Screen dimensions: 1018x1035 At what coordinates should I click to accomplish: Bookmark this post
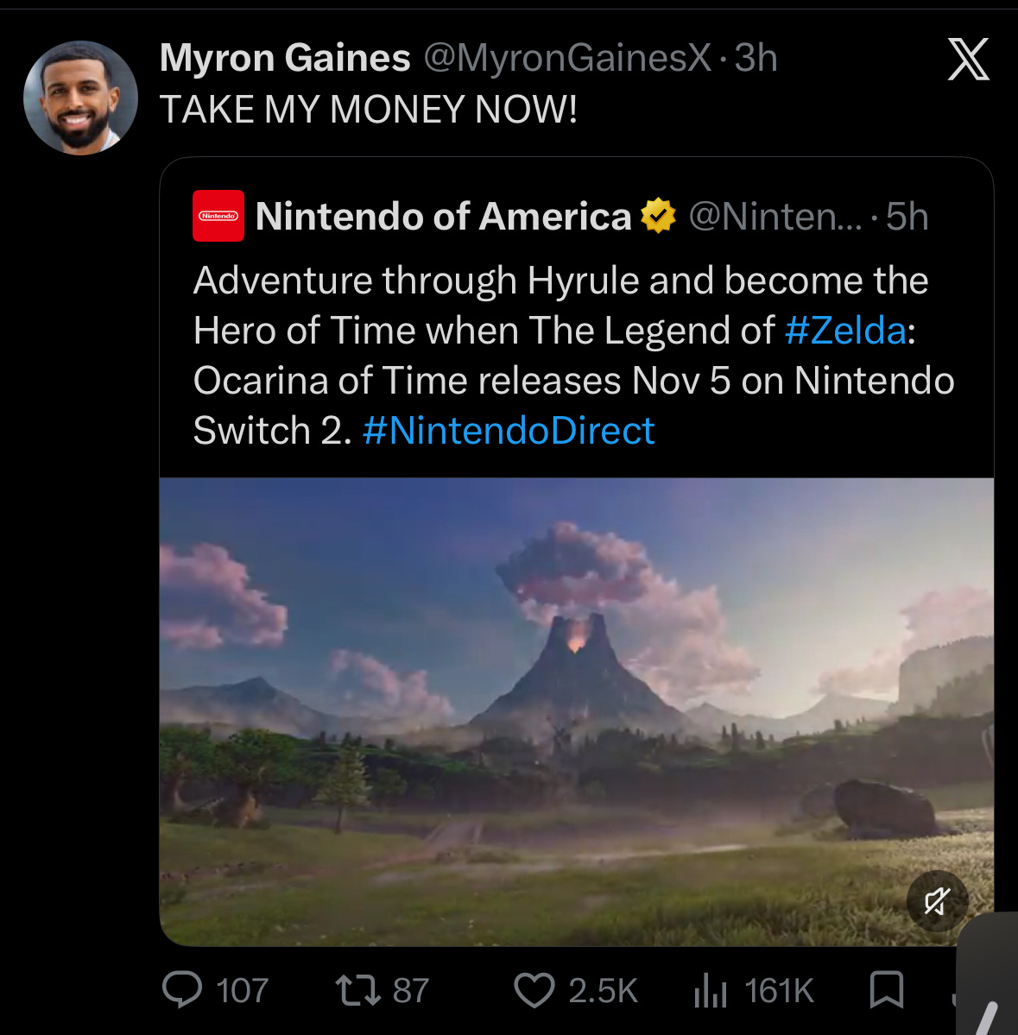point(886,989)
